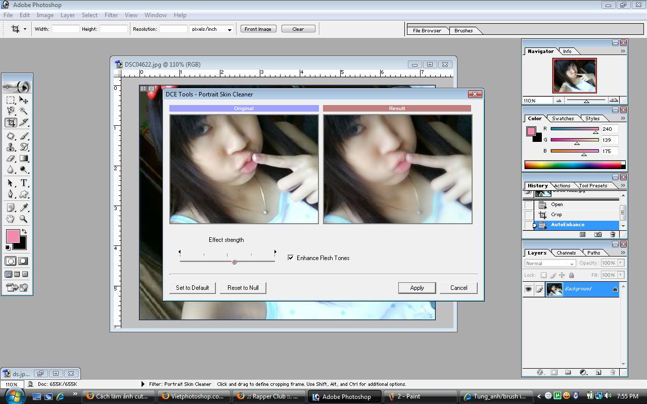The image size is (647, 404).
Task: Select the Blur tool
Action: click(x=11, y=169)
